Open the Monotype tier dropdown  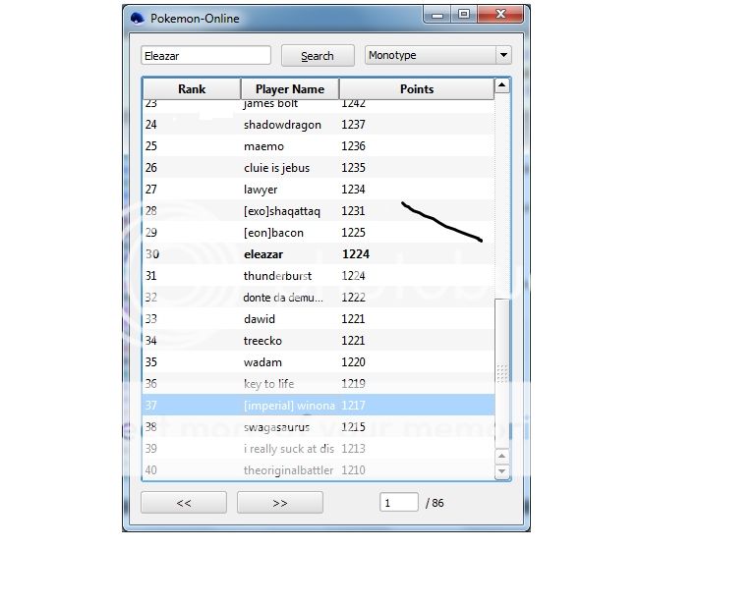point(437,56)
